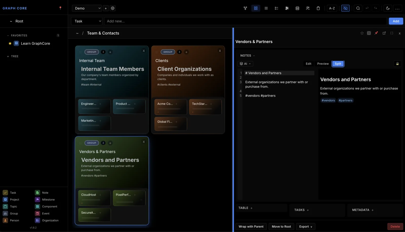Switch to the list view icon

pos(266,8)
